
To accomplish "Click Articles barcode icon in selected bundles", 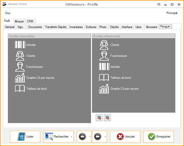I will click(x=104, y=67).
